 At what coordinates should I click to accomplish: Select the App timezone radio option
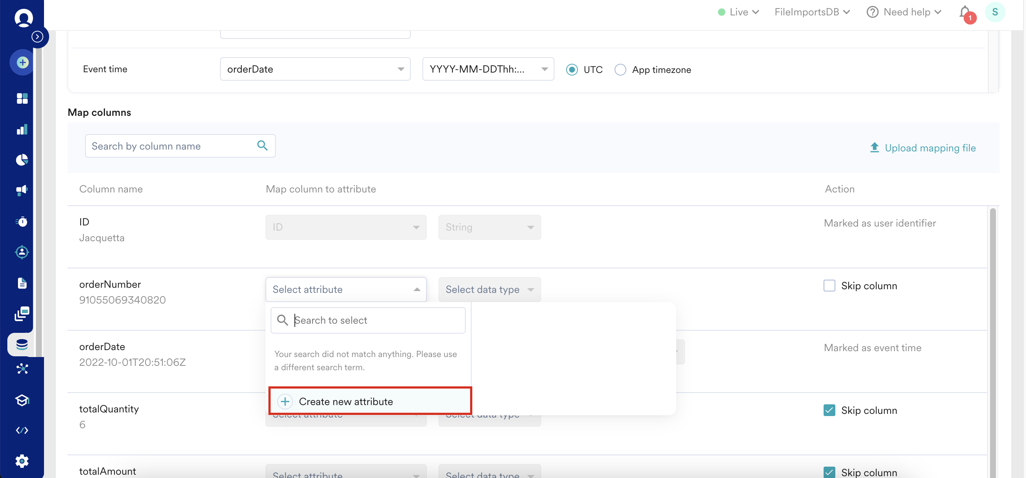click(620, 70)
